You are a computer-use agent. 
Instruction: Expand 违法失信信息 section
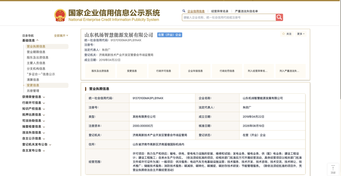pyautogui.click(x=33, y=132)
